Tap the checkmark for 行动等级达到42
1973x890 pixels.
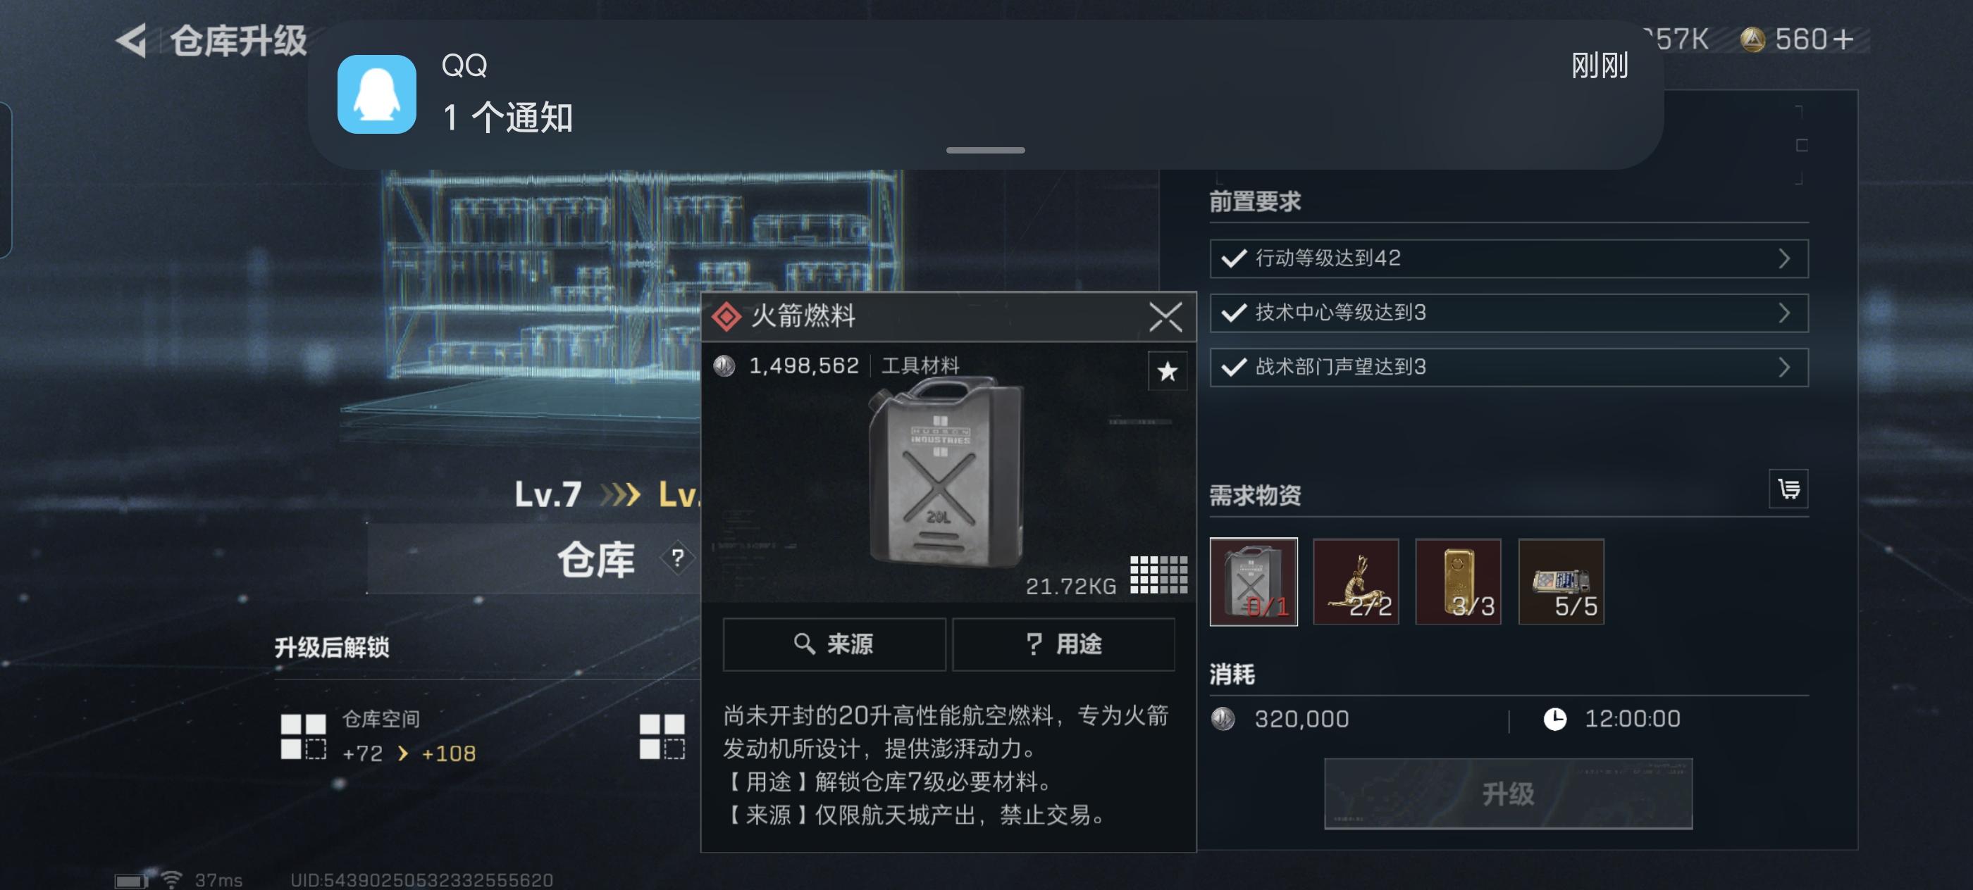coord(1234,258)
